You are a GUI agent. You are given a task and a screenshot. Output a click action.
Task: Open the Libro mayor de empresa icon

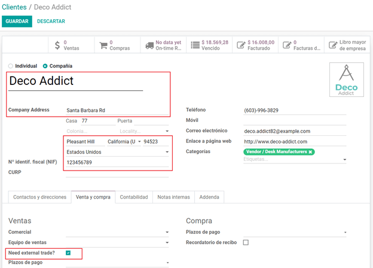pyautogui.click(x=332, y=45)
